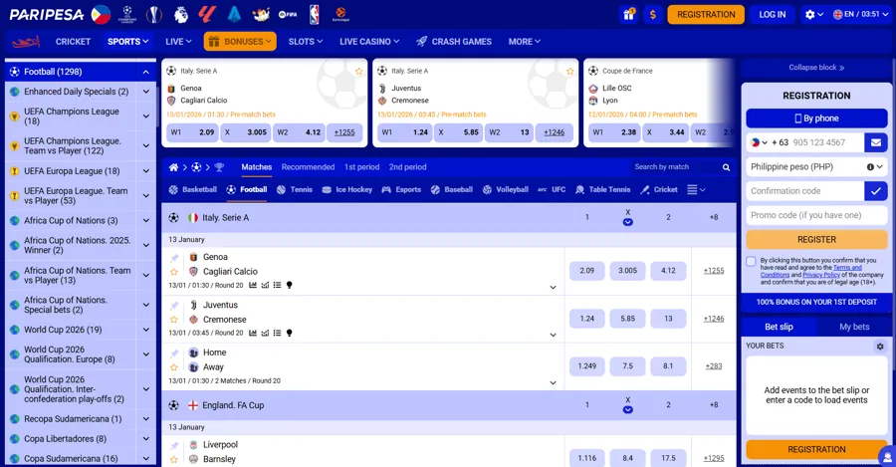This screenshot has height=467, width=896.
Task: Click the Philippines flag icon beside the logo
Action: [x=101, y=14]
